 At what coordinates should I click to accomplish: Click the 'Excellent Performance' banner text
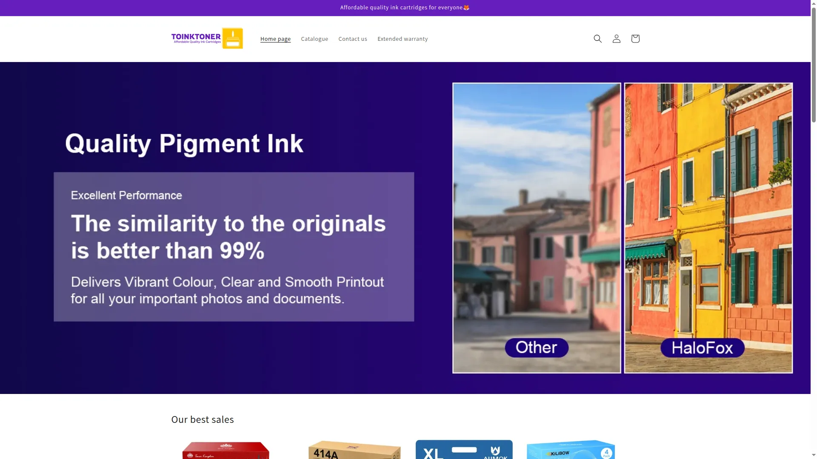click(x=126, y=195)
